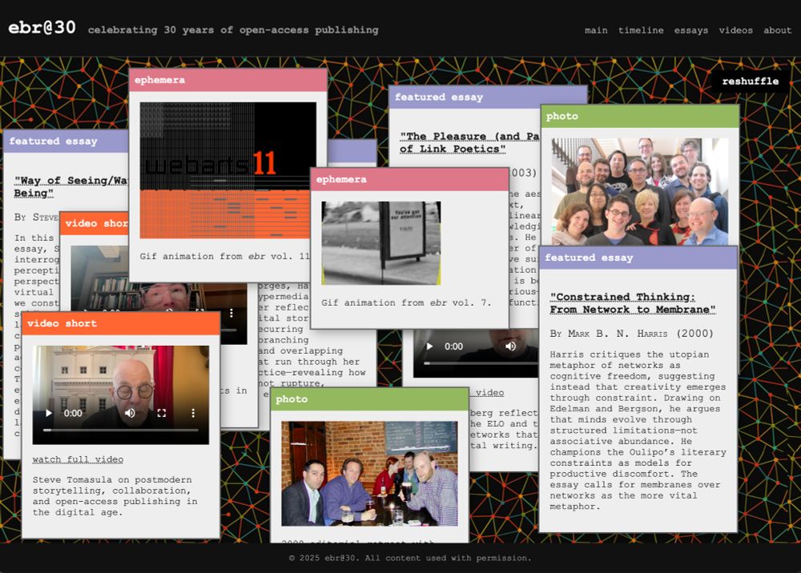The image size is (801, 573).
Task: Reshuffle the collage cards
Action: 751,81
